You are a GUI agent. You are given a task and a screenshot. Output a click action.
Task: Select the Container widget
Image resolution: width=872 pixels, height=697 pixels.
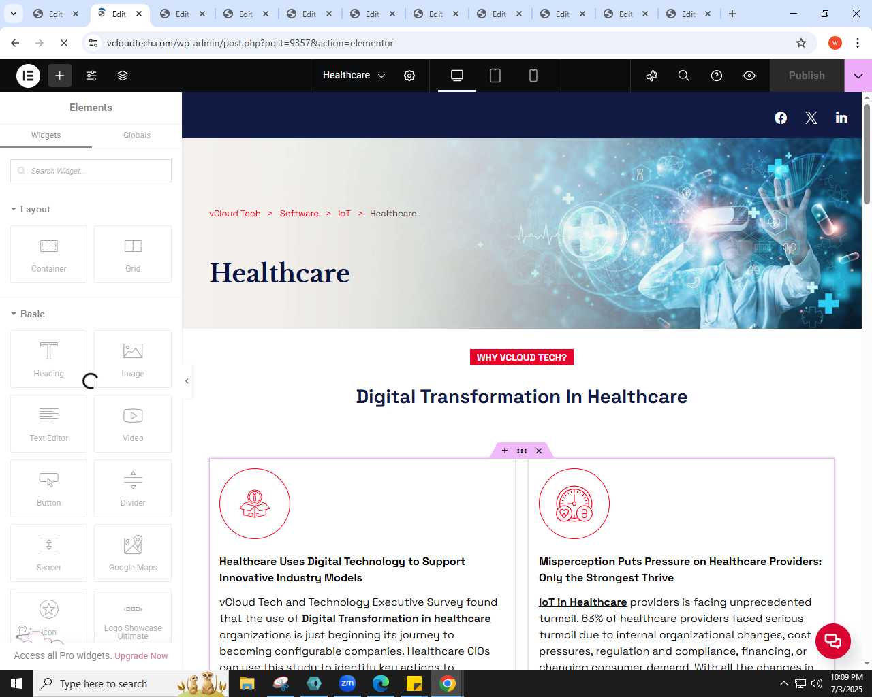(49, 254)
